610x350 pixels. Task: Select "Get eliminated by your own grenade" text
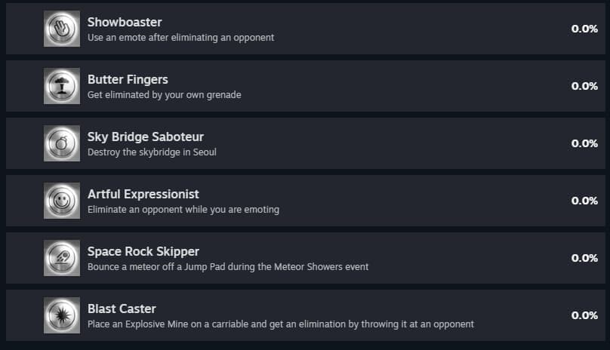[x=165, y=94]
